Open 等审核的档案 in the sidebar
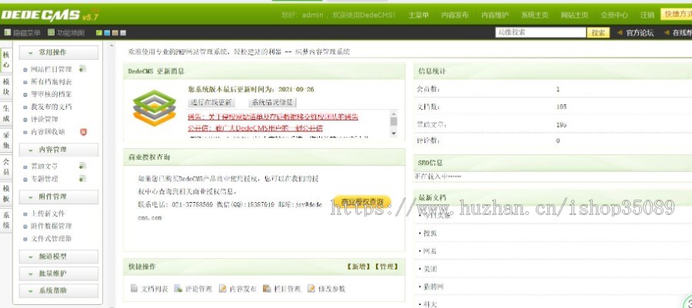The height and width of the screenshot is (308, 692). point(52,94)
